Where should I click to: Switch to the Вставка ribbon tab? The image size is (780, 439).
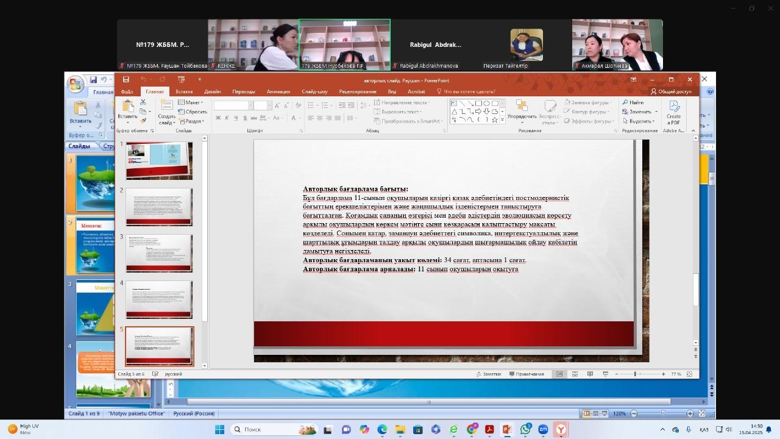[x=183, y=91]
